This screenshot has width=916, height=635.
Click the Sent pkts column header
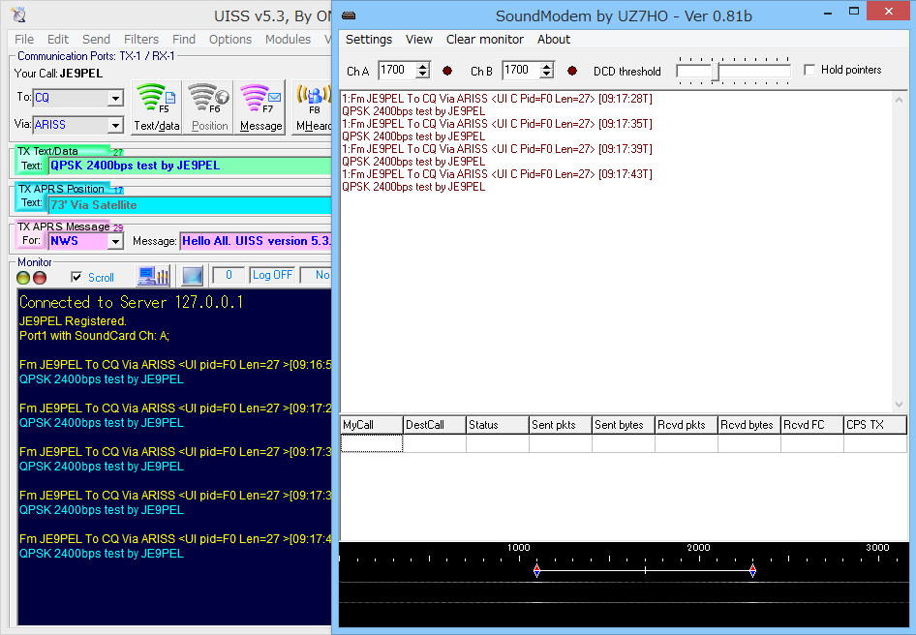pyautogui.click(x=561, y=425)
